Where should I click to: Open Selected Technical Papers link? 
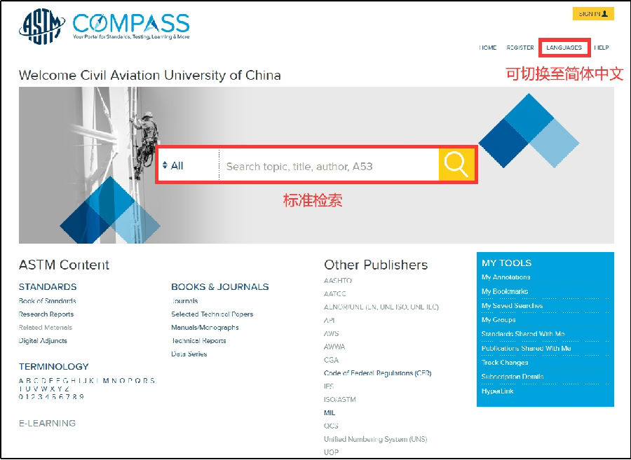coord(212,314)
